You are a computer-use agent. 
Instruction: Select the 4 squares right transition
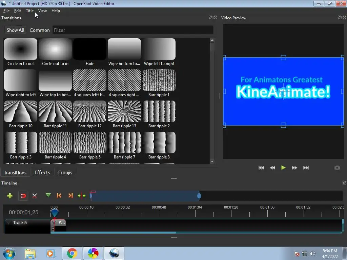124,83
